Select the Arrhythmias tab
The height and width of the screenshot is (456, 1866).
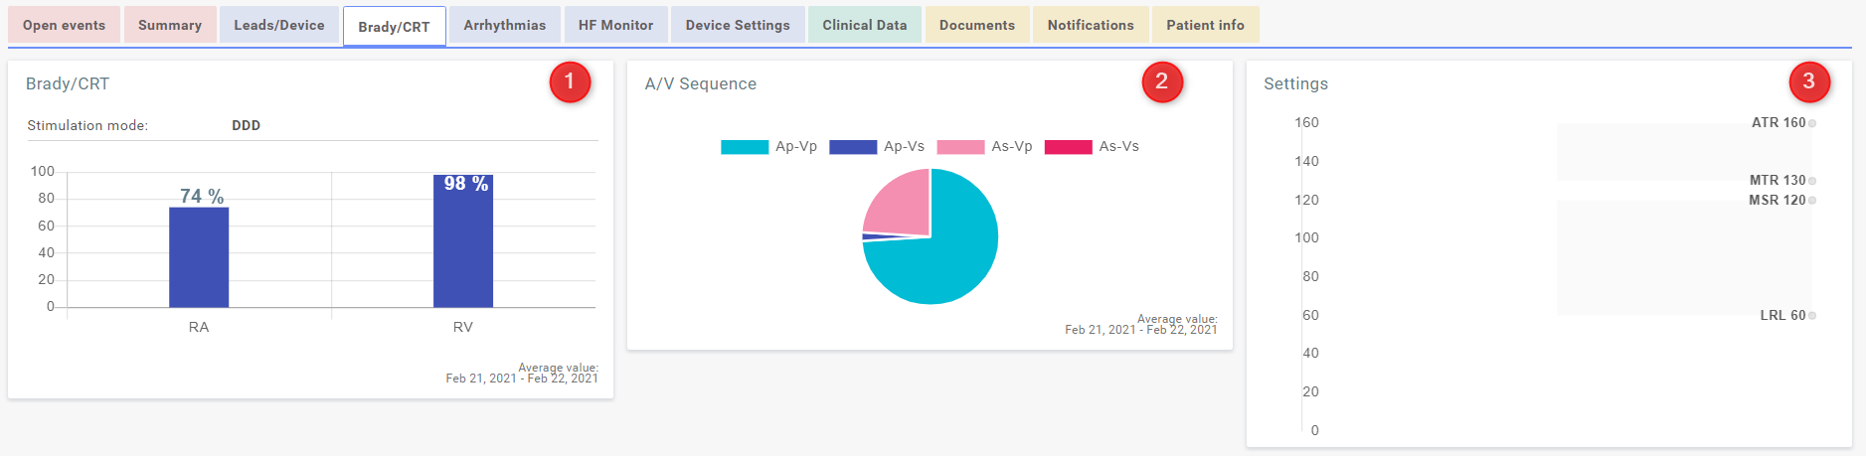click(505, 25)
